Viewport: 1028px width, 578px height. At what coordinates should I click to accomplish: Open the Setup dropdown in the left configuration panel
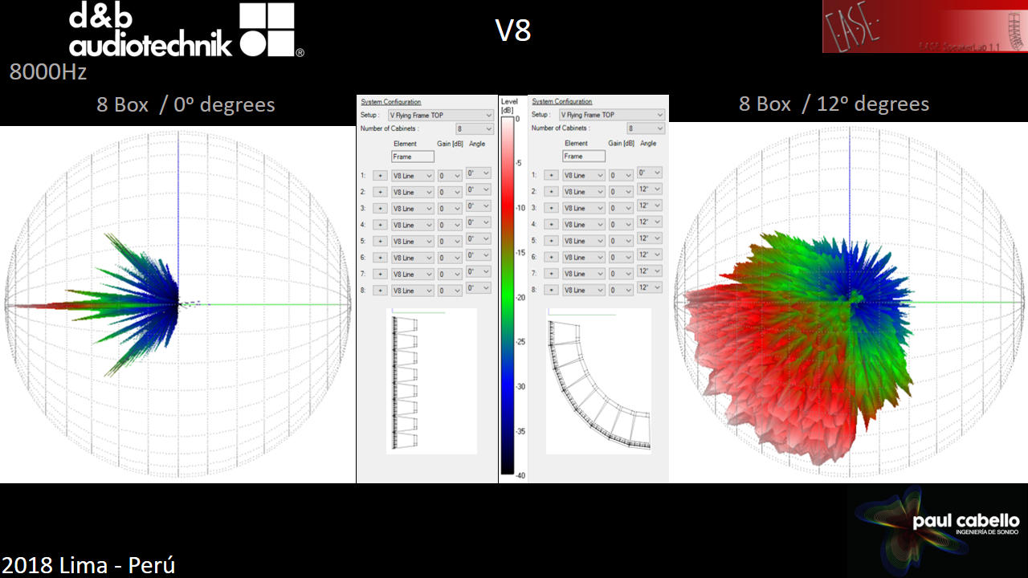click(x=441, y=116)
